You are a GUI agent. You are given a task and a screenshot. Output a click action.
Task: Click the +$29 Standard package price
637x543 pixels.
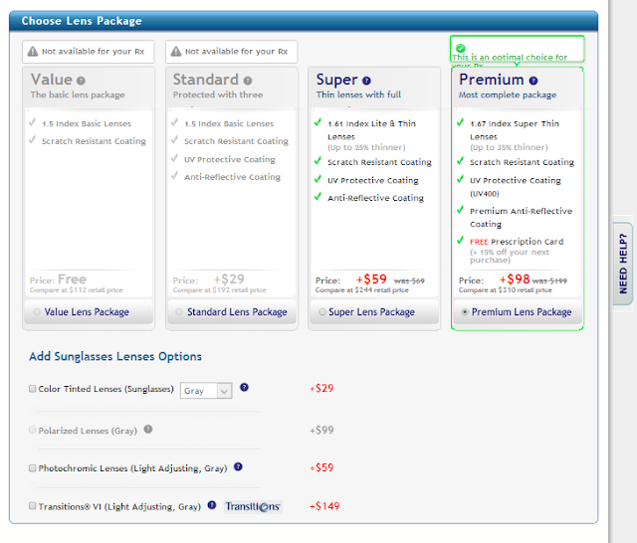(x=229, y=279)
